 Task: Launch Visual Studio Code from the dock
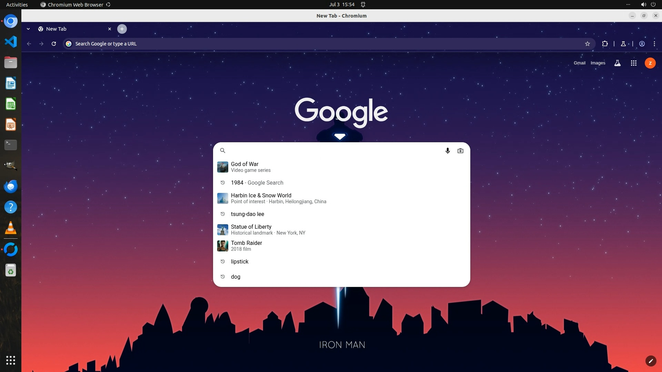tap(11, 42)
